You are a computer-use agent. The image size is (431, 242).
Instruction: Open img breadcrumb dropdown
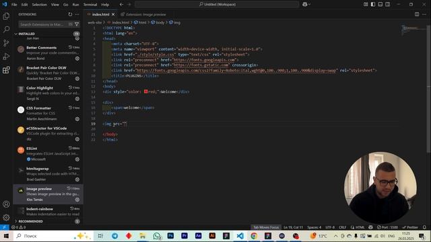pyautogui.click(x=174, y=22)
